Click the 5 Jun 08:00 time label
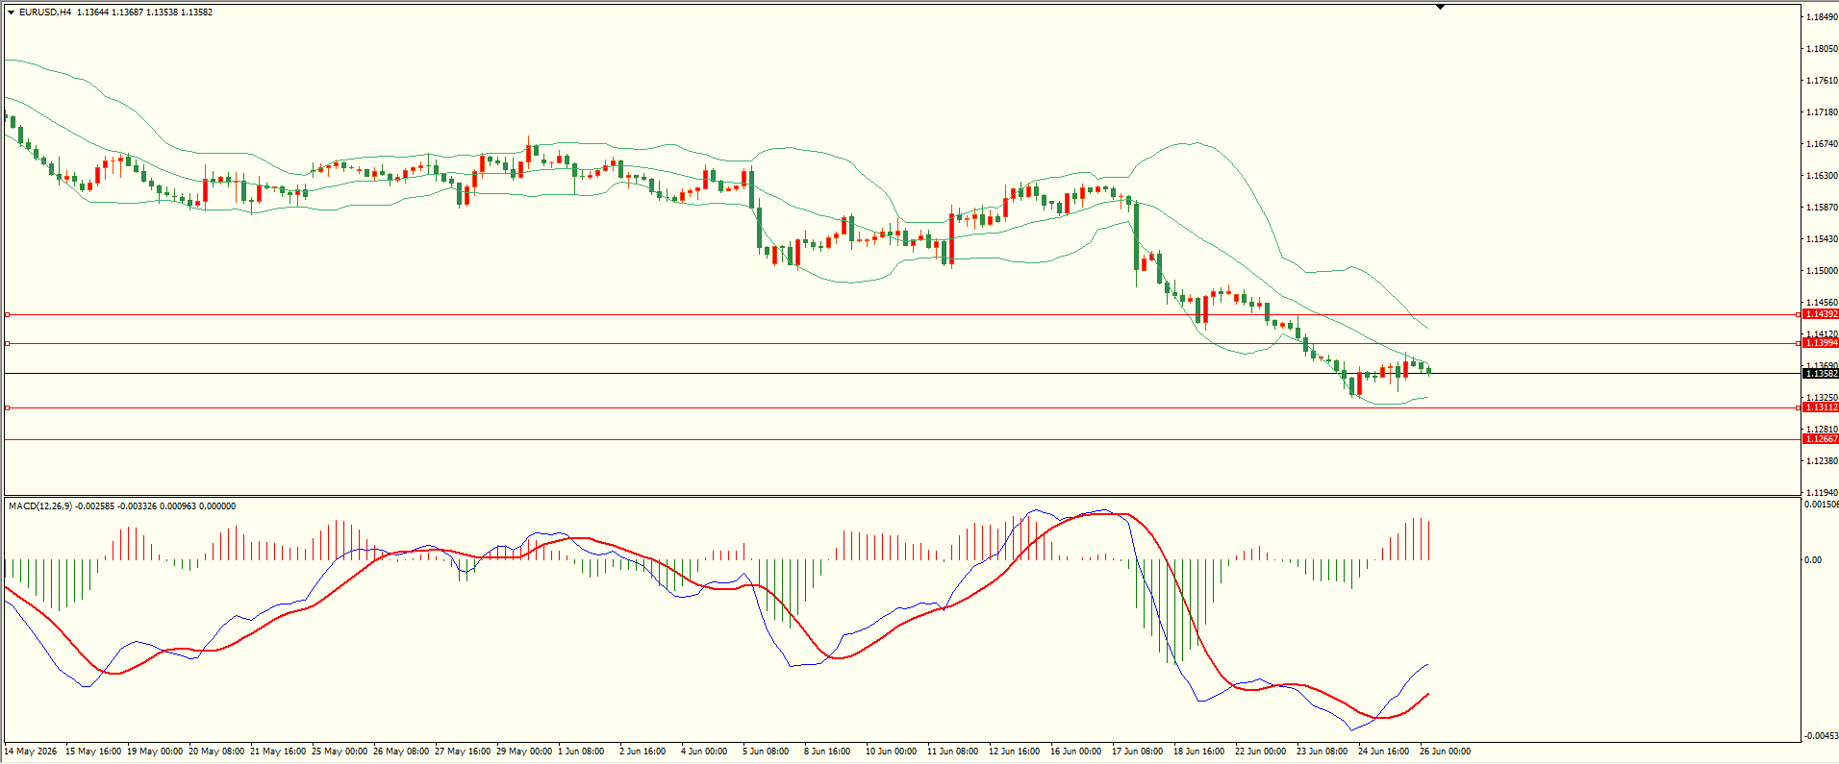 click(766, 752)
